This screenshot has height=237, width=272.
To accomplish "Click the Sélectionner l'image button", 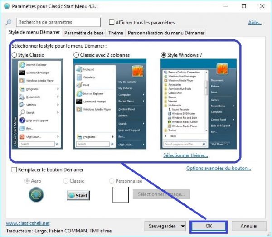I will click(x=161, y=194).
